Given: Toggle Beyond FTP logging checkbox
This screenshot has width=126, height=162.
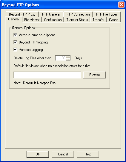Looking at the screenshot, I should (15, 42).
